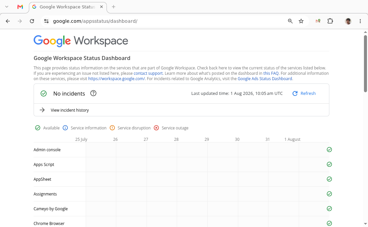The width and height of the screenshot is (368, 227).
Task: Click the scrollbar down arrow
Action: 365,224
